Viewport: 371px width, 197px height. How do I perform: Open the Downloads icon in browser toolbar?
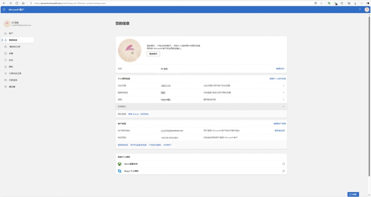tap(355, 3)
